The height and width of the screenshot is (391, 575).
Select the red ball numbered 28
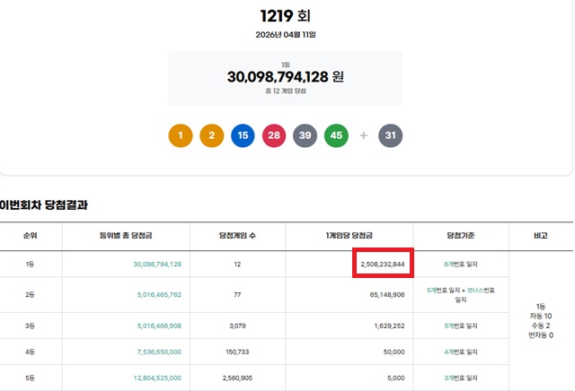274,135
